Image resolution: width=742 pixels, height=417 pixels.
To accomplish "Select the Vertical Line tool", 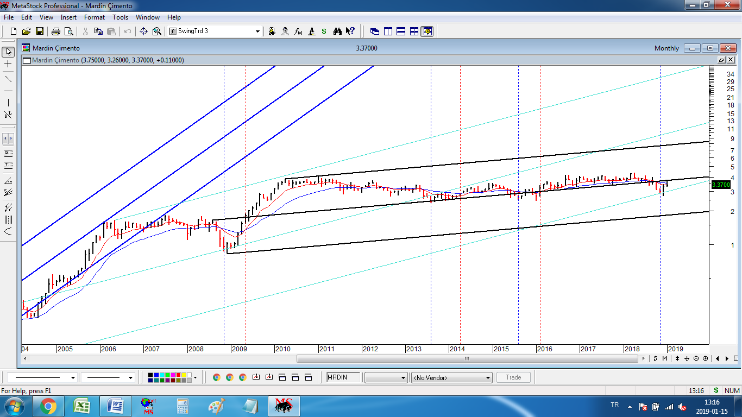I will click(8, 103).
